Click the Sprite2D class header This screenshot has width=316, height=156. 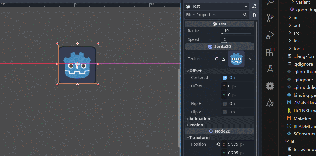[219, 47]
